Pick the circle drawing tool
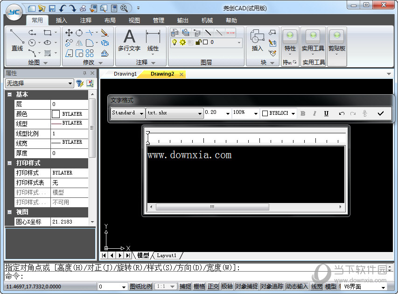 pyautogui.click(x=32, y=42)
